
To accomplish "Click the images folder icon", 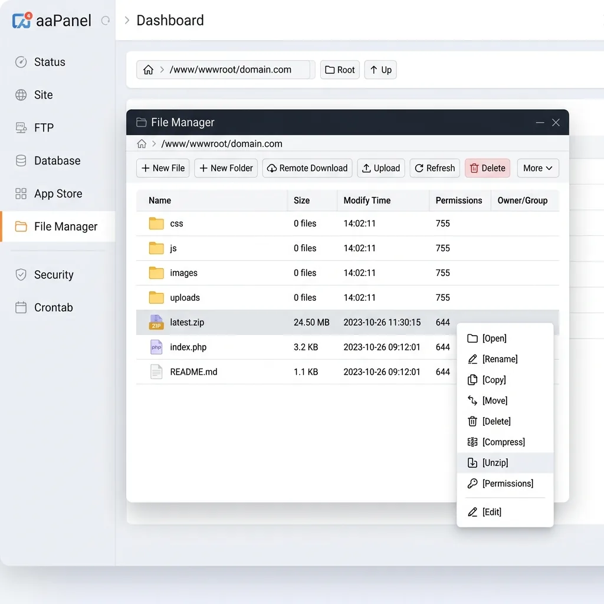I will (x=156, y=273).
